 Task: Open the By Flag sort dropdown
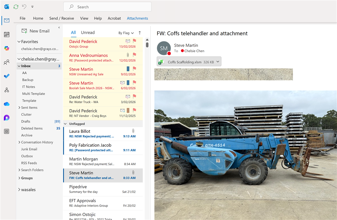126,33
